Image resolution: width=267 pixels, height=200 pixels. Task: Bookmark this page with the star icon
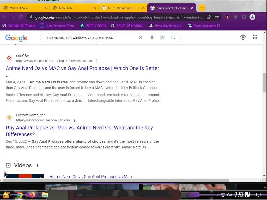point(217,17)
